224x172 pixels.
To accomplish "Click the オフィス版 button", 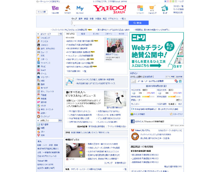I will [x=42, y=12].
